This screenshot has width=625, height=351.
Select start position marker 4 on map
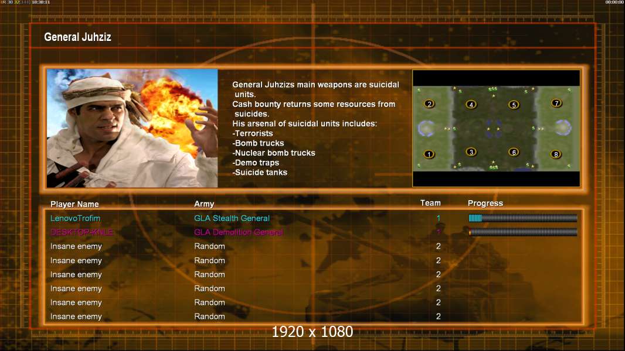(x=471, y=105)
